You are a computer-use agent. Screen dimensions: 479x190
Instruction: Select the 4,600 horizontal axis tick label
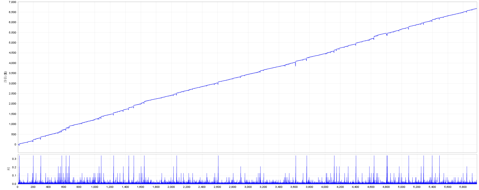pos(371,187)
